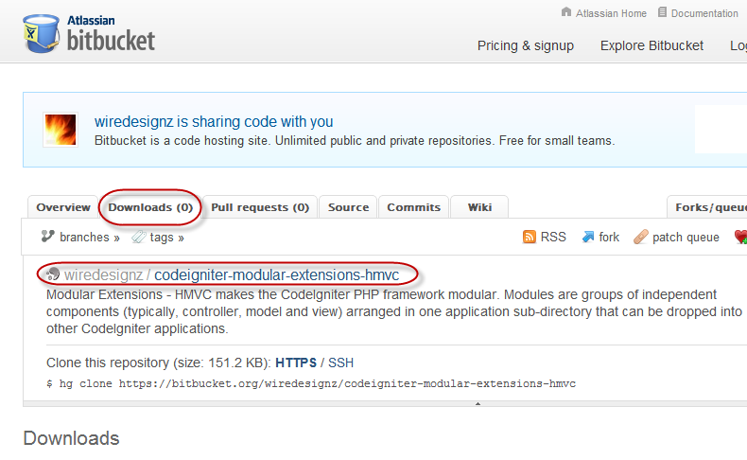The image size is (747, 460).
Task: Open the Forks/queues tab
Action: [707, 207]
